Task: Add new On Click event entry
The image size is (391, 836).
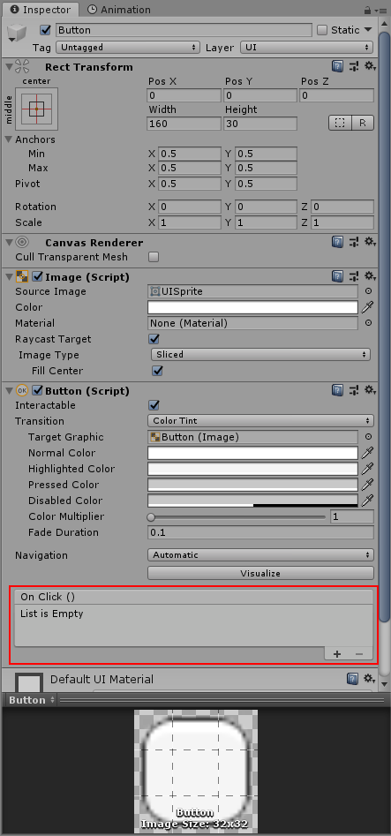Action: [x=337, y=654]
